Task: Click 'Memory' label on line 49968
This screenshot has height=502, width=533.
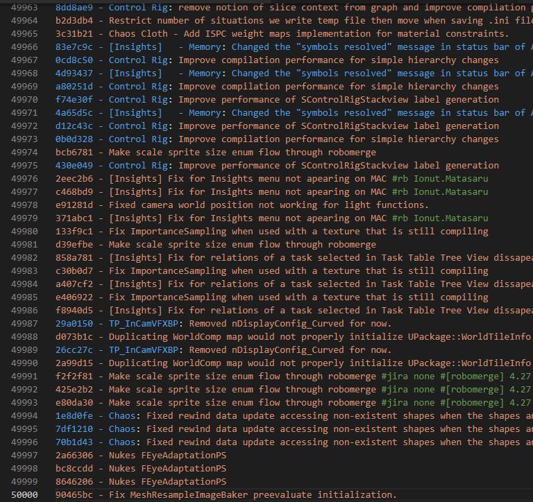Action: click(205, 73)
